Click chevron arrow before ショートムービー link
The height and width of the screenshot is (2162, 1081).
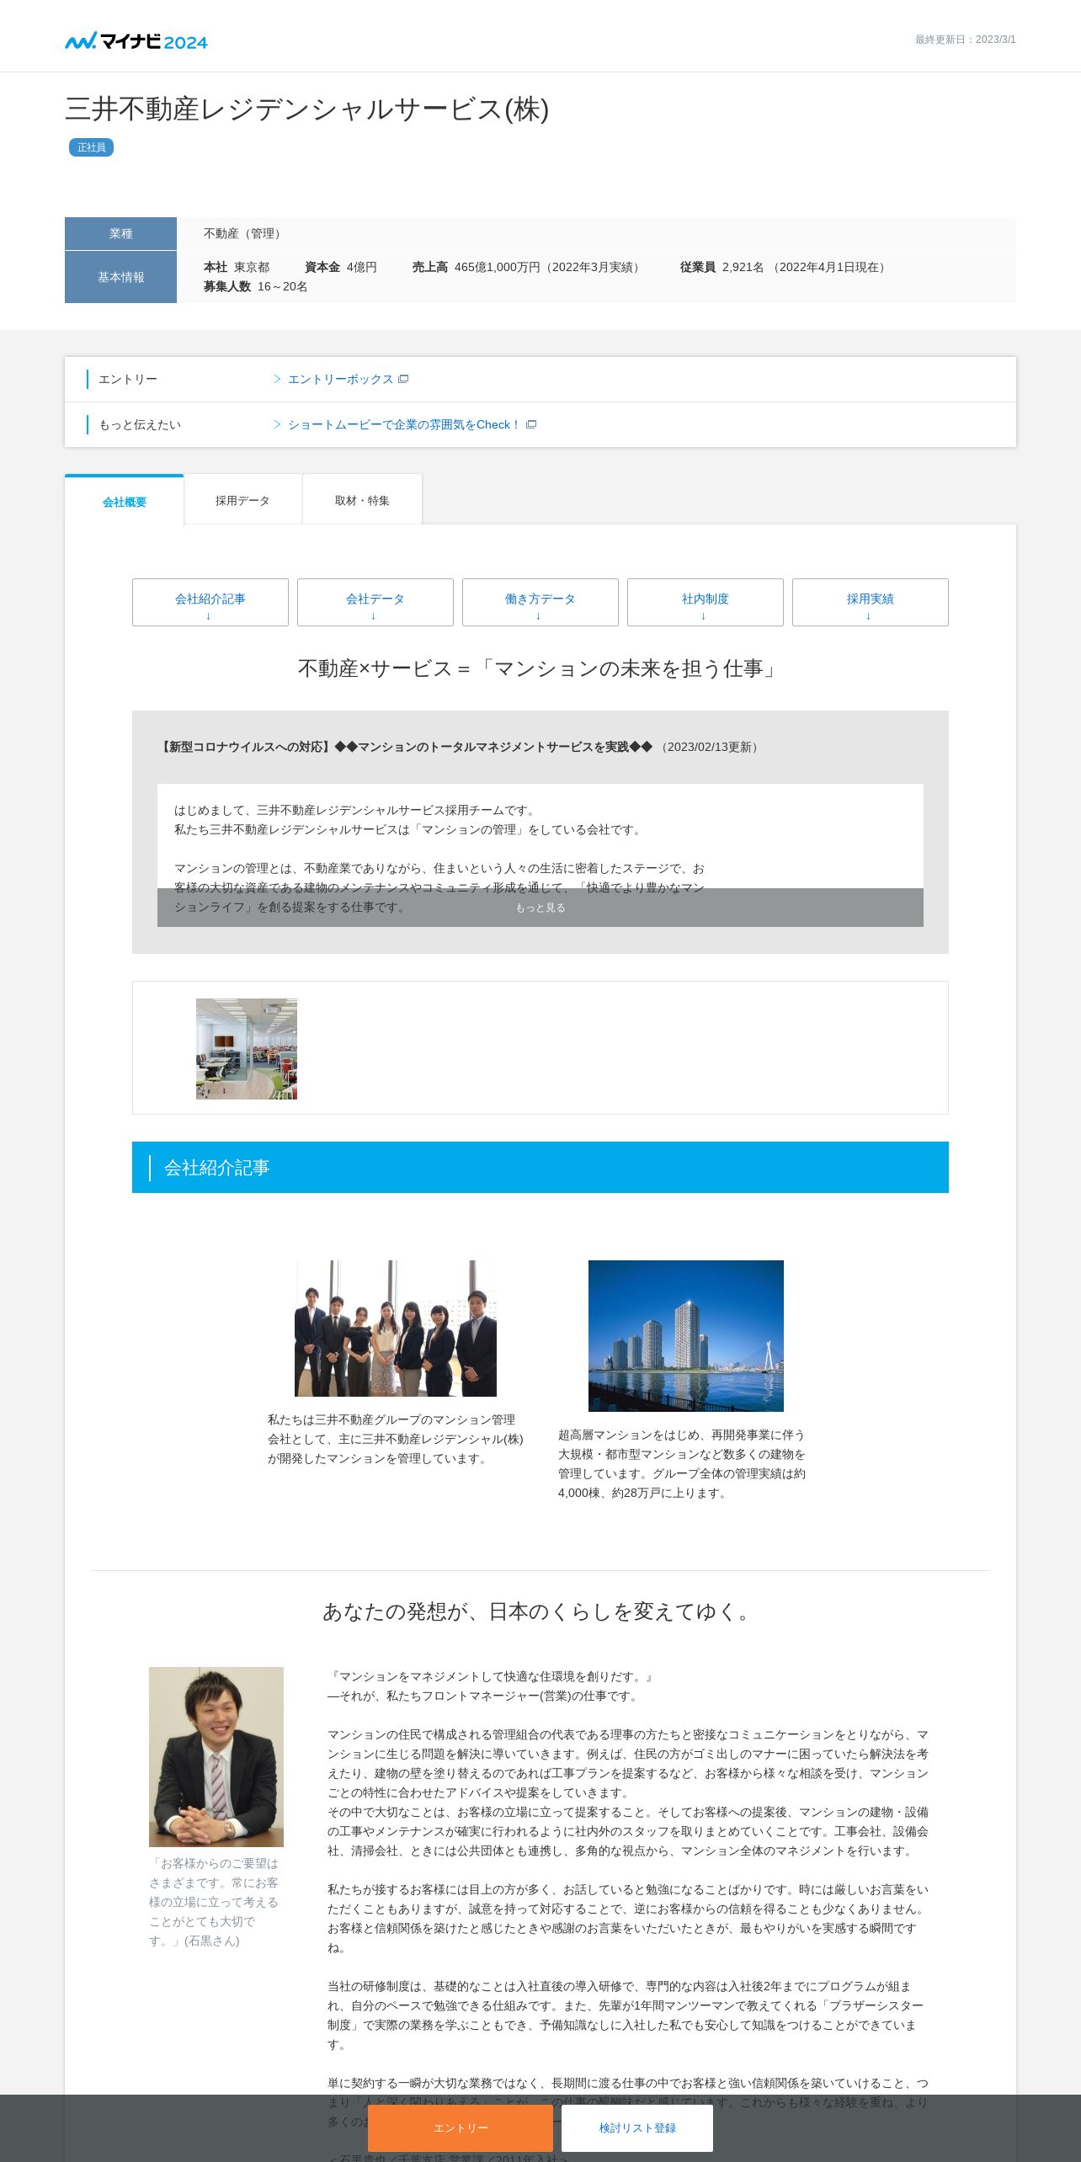tap(277, 424)
